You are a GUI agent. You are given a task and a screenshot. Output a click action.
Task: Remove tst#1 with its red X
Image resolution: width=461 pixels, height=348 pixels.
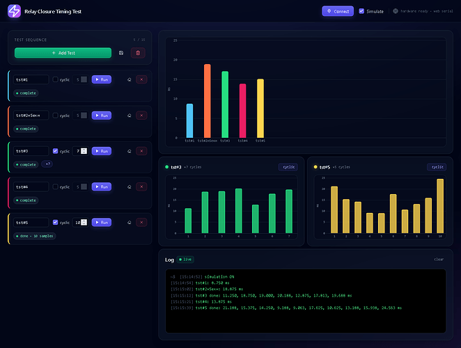tap(141, 79)
